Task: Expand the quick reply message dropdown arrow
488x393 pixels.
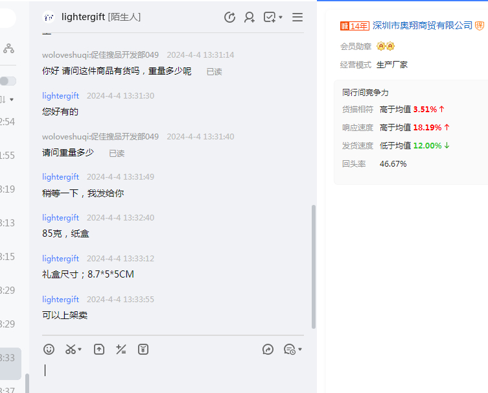Action: [x=300, y=350]
